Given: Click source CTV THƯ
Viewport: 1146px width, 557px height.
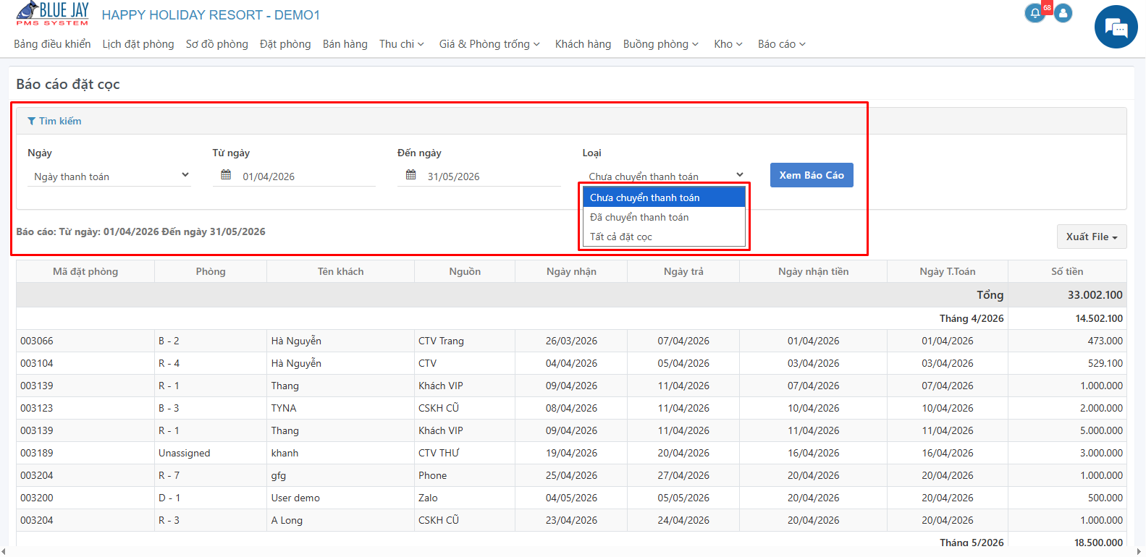Looking at the screenshot, I should [x=439, y=453].
